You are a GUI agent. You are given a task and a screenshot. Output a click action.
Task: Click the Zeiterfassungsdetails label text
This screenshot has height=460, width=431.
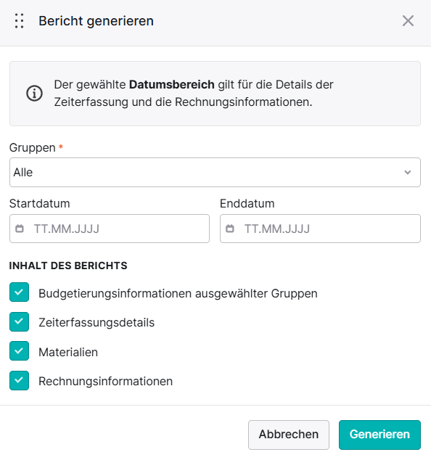[97, 322]
